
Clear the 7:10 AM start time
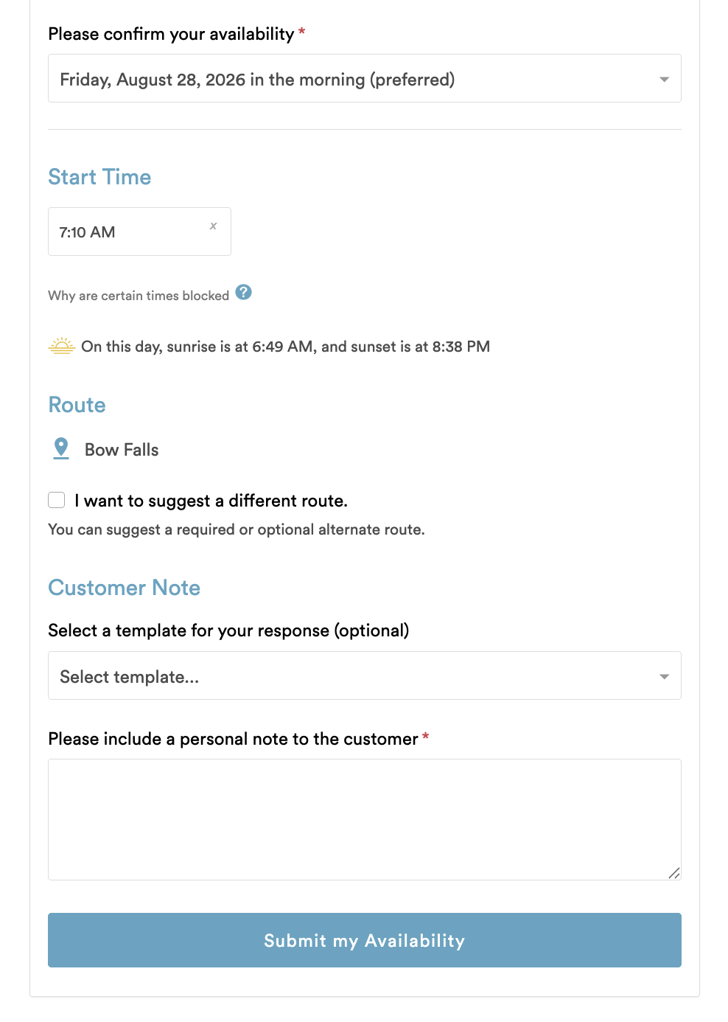[213, 226]
